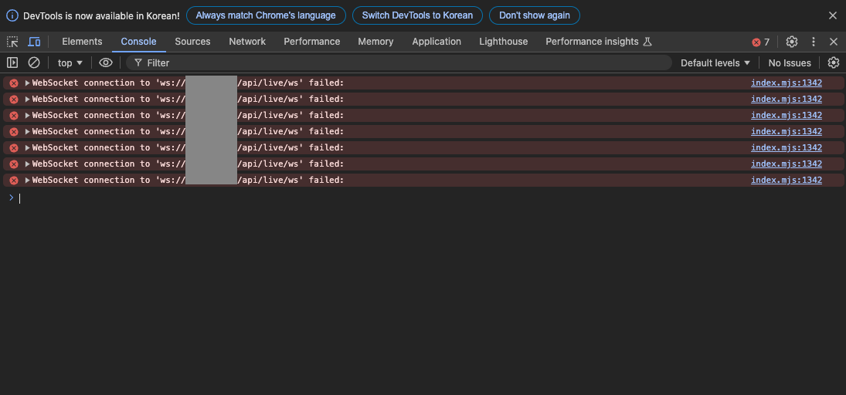This screenshot has height=395, width=846.
Task: Click Don't show again button
Action: 534,15
